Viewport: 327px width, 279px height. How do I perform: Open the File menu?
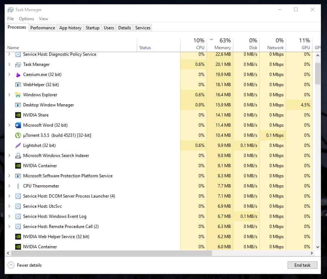pos(10,19)
